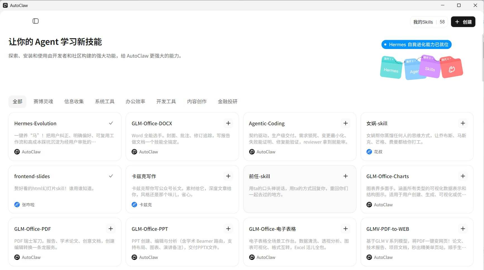The width and height of the screenshot is (484, 270).
Task: Click plus icon on GLM-Office-PPT card
Action: (x=228, y=229)
